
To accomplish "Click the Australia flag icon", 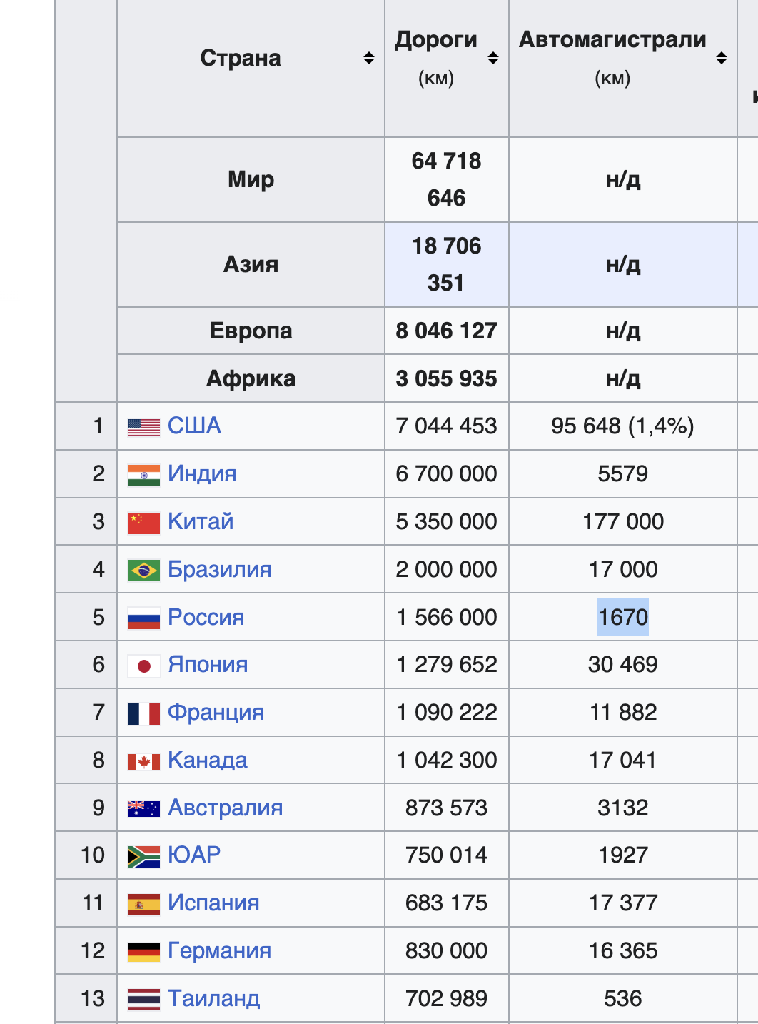I will 144,809.
